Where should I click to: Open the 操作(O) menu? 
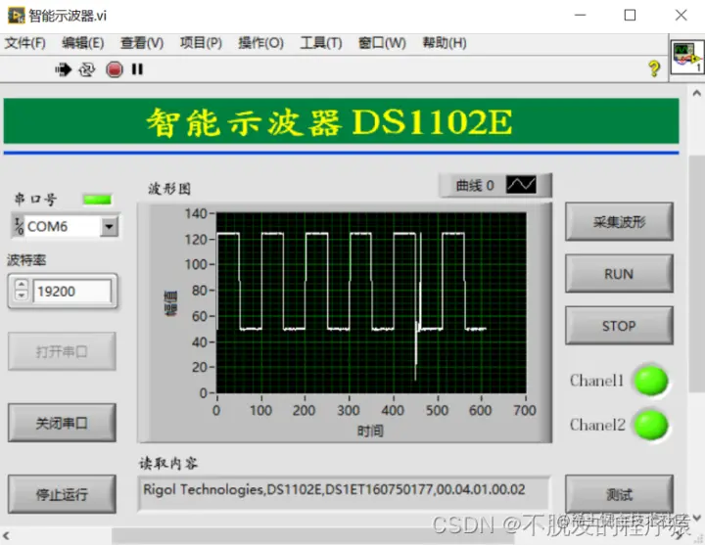(260, 43)
